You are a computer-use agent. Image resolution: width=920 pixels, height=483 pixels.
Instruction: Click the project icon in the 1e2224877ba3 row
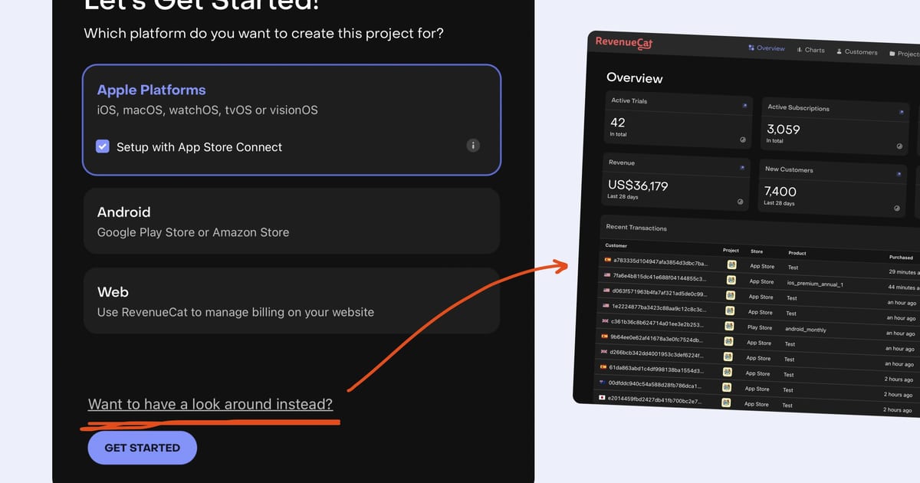tap(730, 310)
